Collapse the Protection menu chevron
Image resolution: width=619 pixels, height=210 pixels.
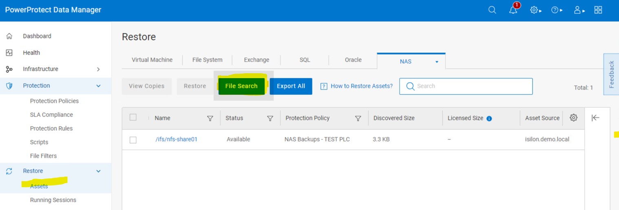click(98, 86)
